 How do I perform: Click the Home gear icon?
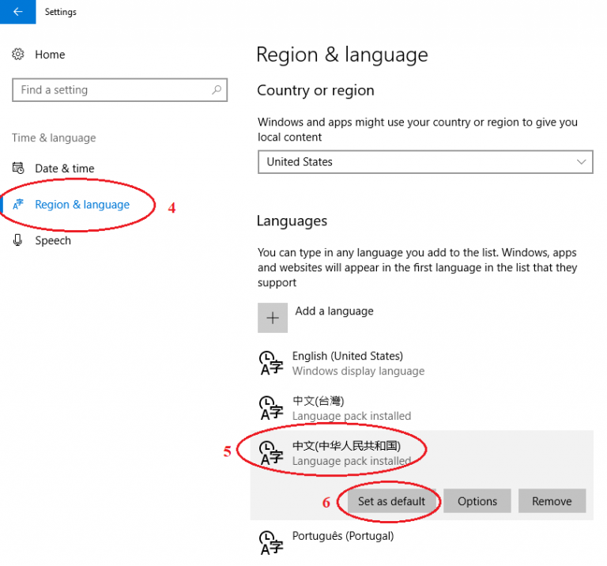tap(18, 55)
